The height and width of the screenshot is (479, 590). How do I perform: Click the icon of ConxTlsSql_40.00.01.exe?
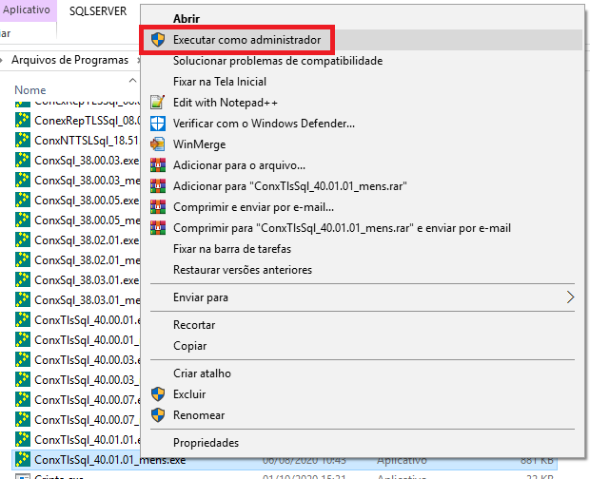point(23,319)
